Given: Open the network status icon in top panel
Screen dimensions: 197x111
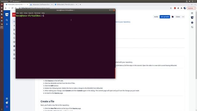Looking at the screenshot, I should (x=187, y=1).
